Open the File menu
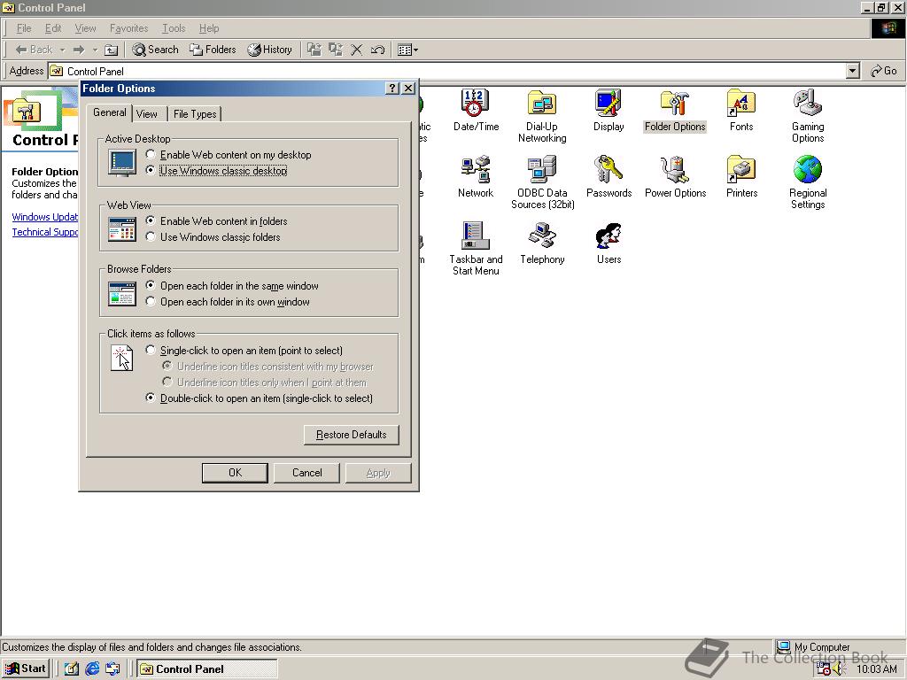 point(24,28)
